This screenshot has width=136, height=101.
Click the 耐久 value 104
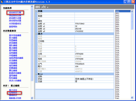77,67
